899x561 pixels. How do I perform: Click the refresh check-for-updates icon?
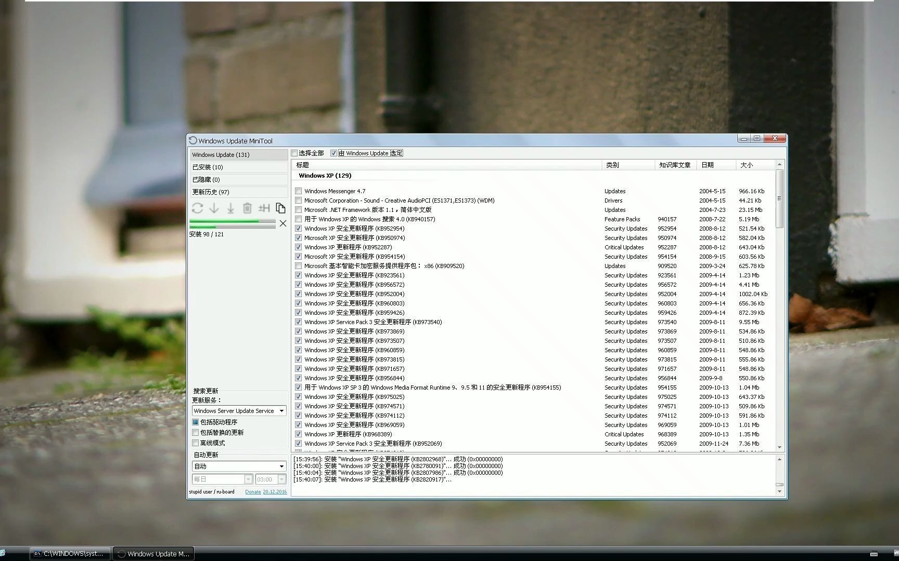coord(197,208)
